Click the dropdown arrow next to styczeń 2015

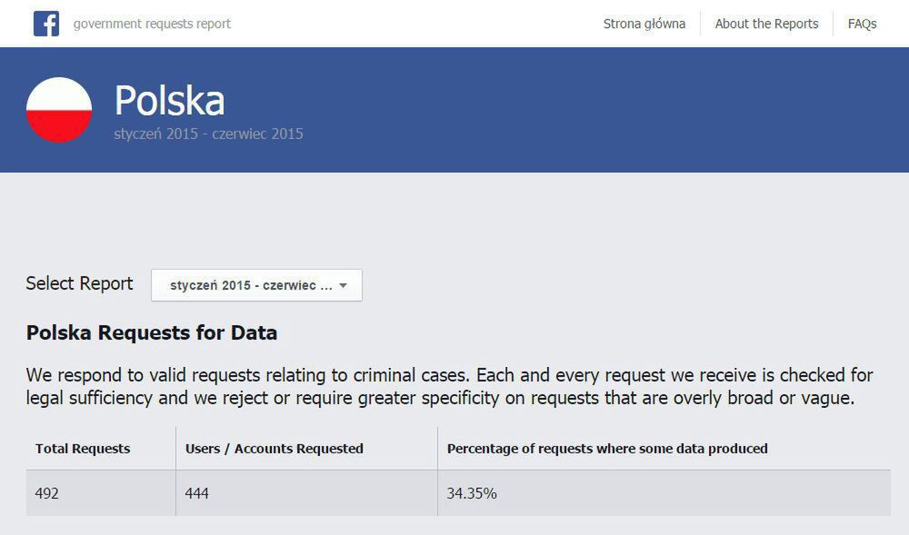[343, 284]
